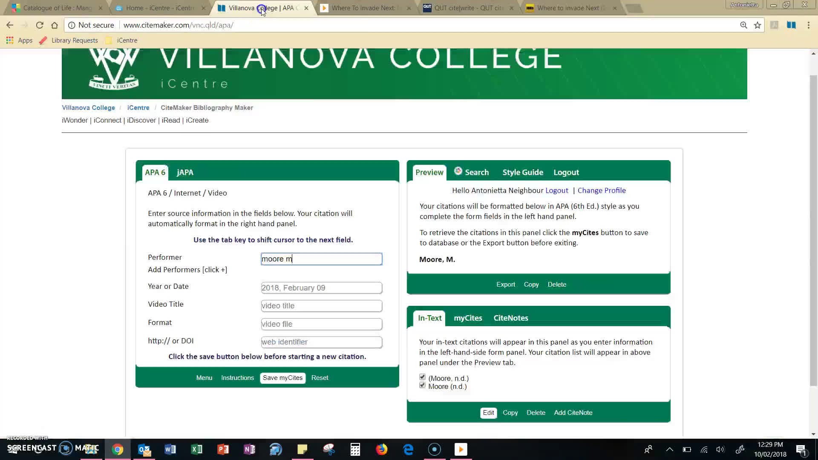Switch to the CiteNotes tab
The height and width of the screenshot is (460, 818).
coord(511,318)
